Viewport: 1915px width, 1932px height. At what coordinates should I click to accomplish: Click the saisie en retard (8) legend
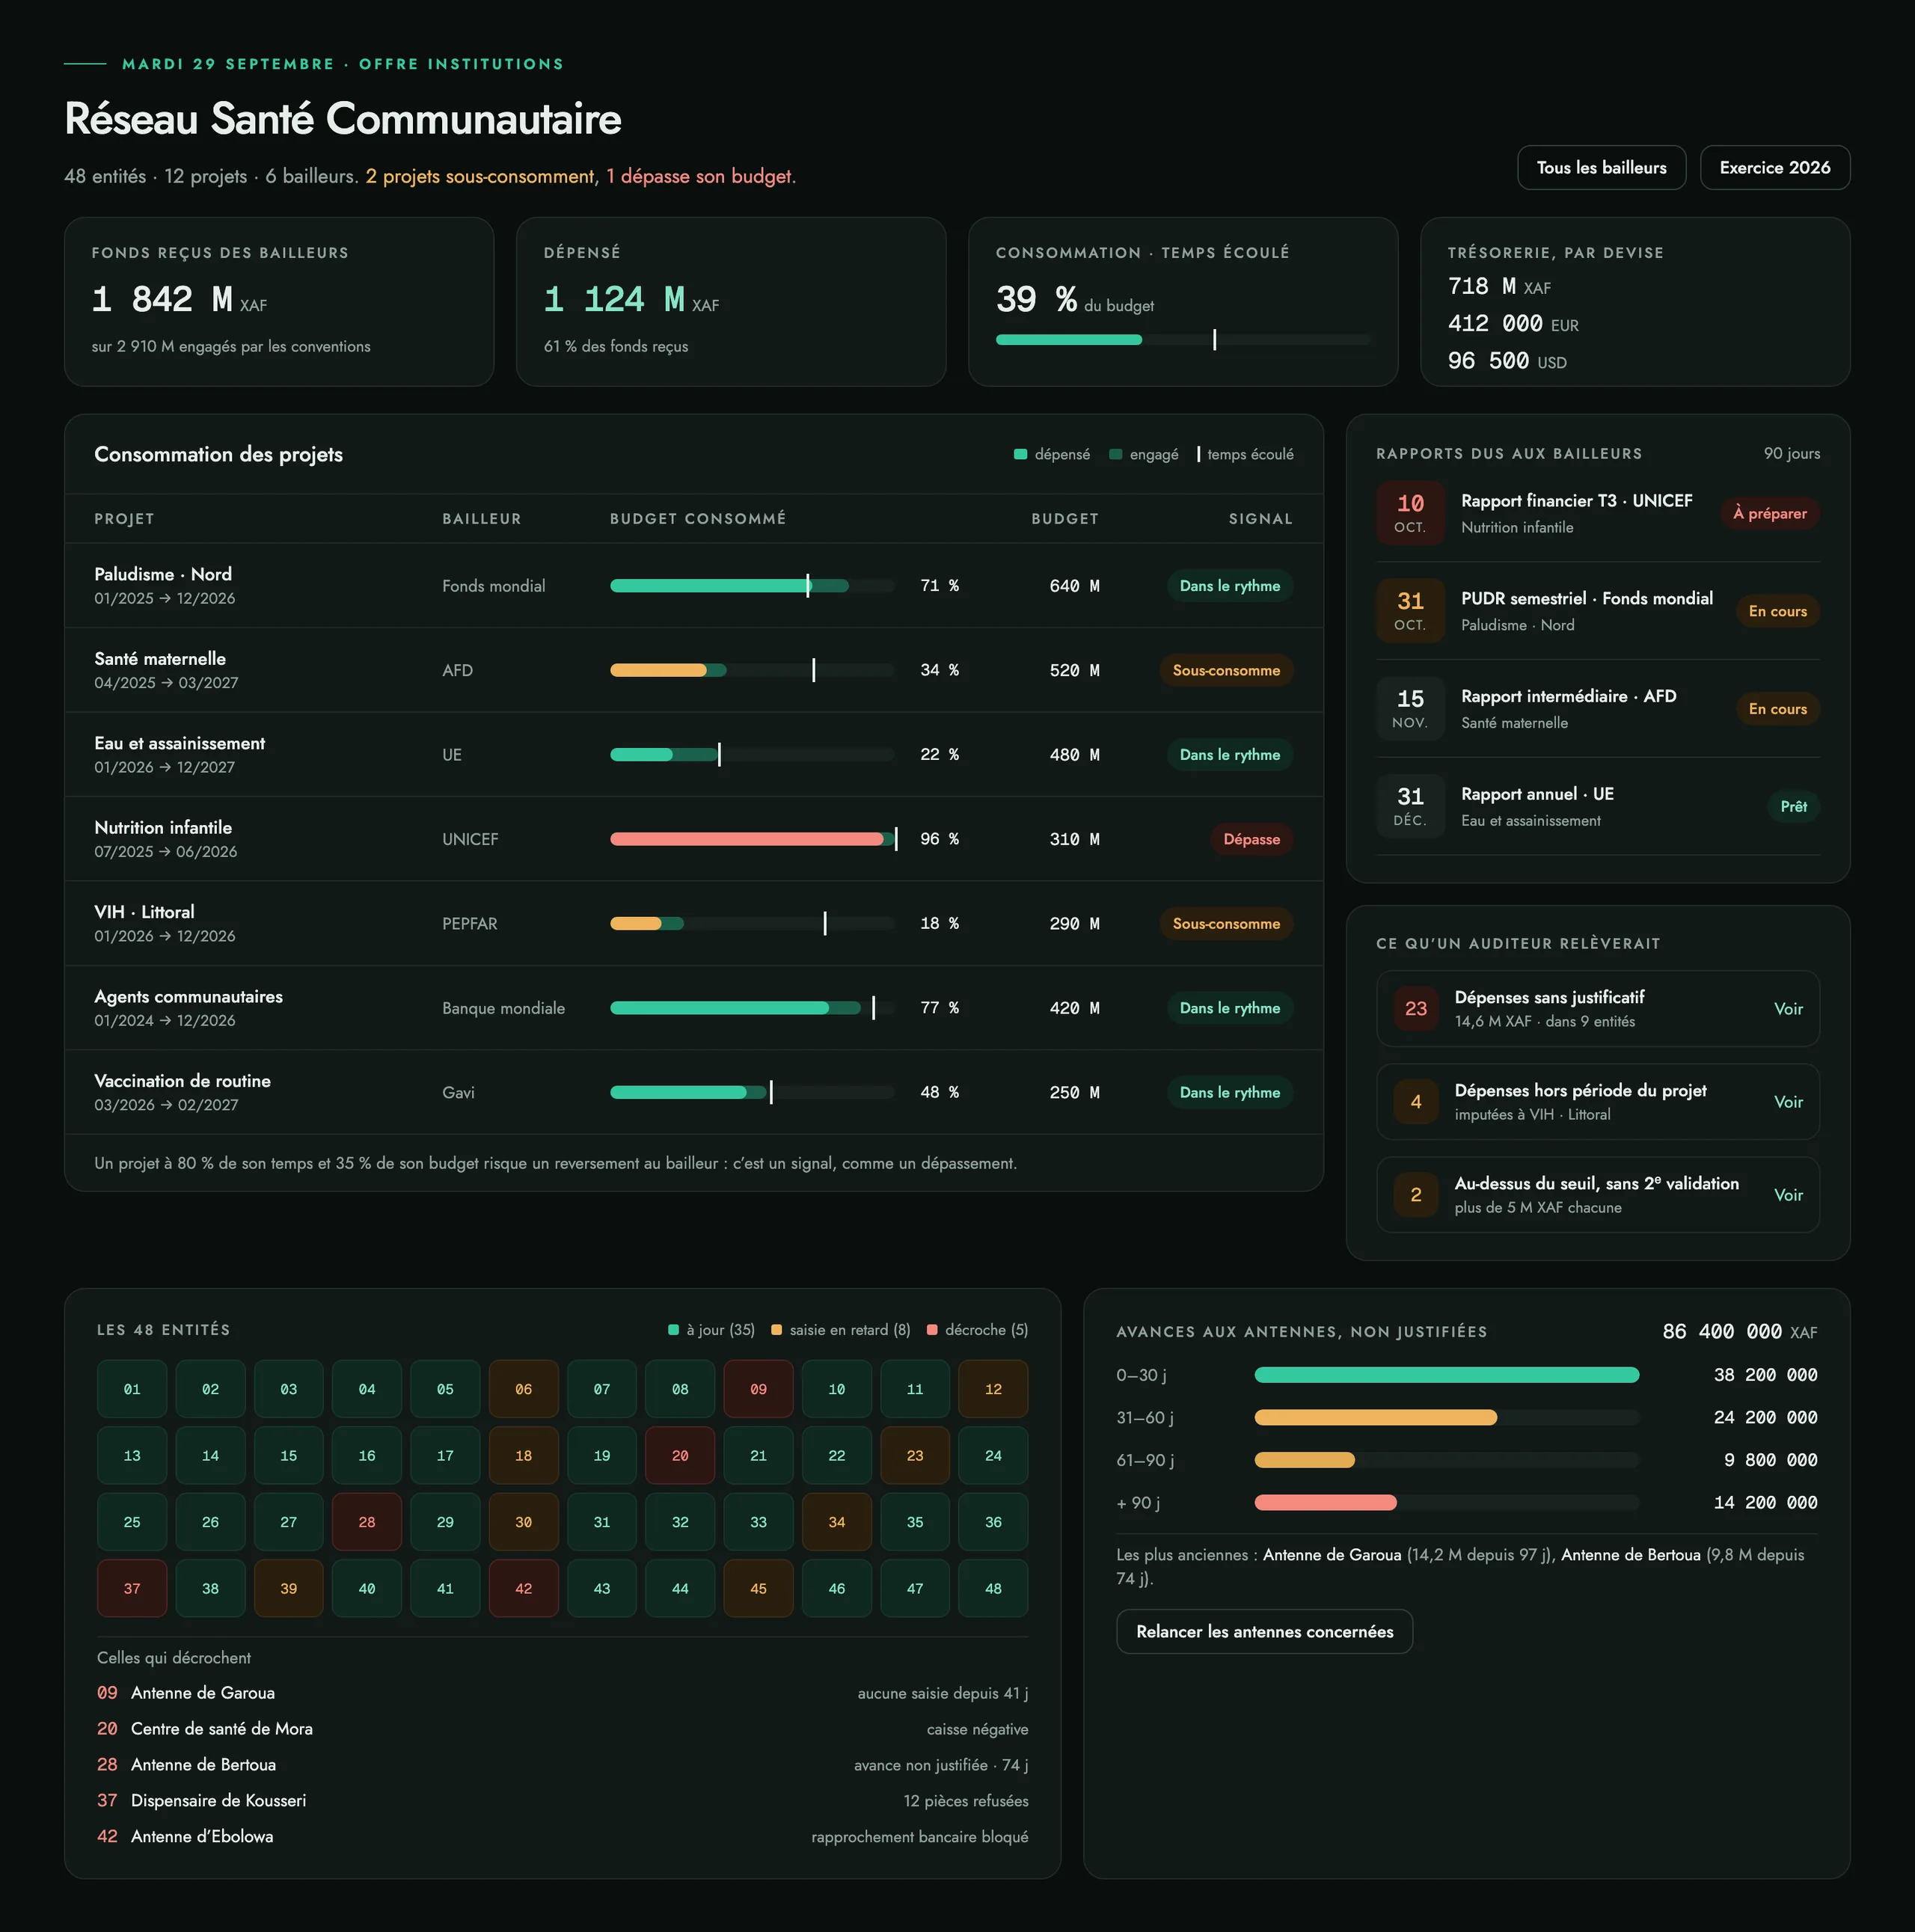(840, 1330)
